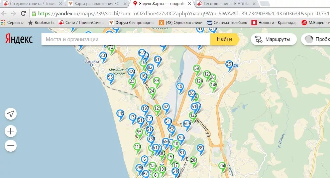Open the Сочи / ПриветСочи bookmark

pos(82,22)
